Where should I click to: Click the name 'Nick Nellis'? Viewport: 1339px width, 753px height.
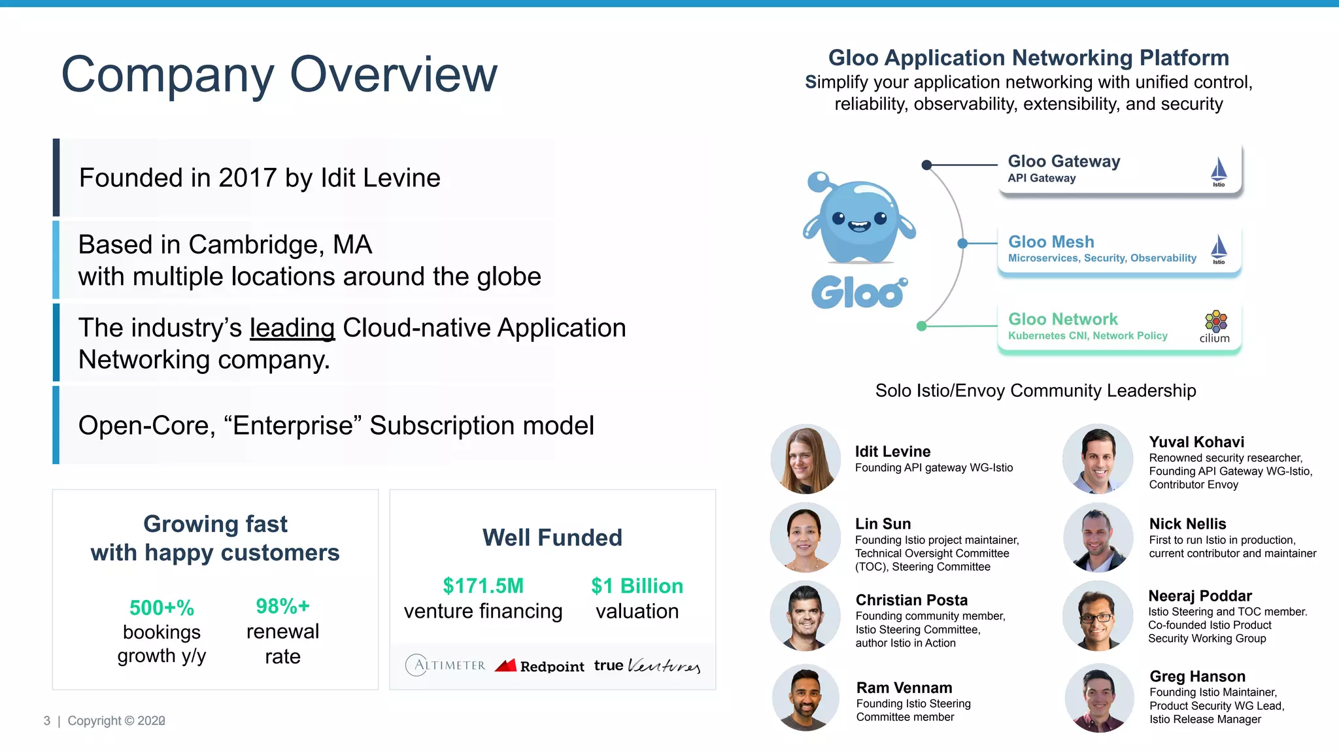tap(1187, 524)
